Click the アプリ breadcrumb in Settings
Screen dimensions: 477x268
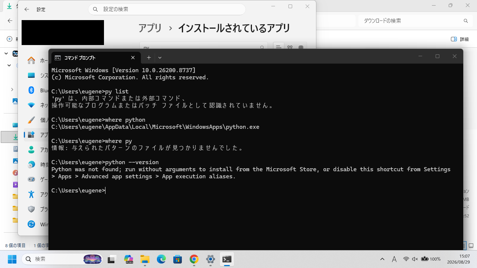(x=150, y=28)
